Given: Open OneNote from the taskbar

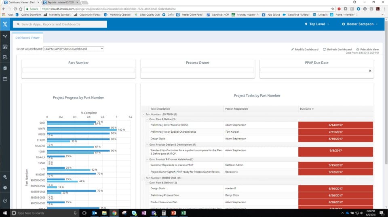Looking at the screenshot, I should coord(144,213).
